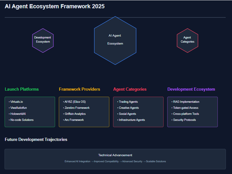This screenshot has width=232, height=174.
Task: Select the Vwaifudotfun list item
Action: point(18,108)
